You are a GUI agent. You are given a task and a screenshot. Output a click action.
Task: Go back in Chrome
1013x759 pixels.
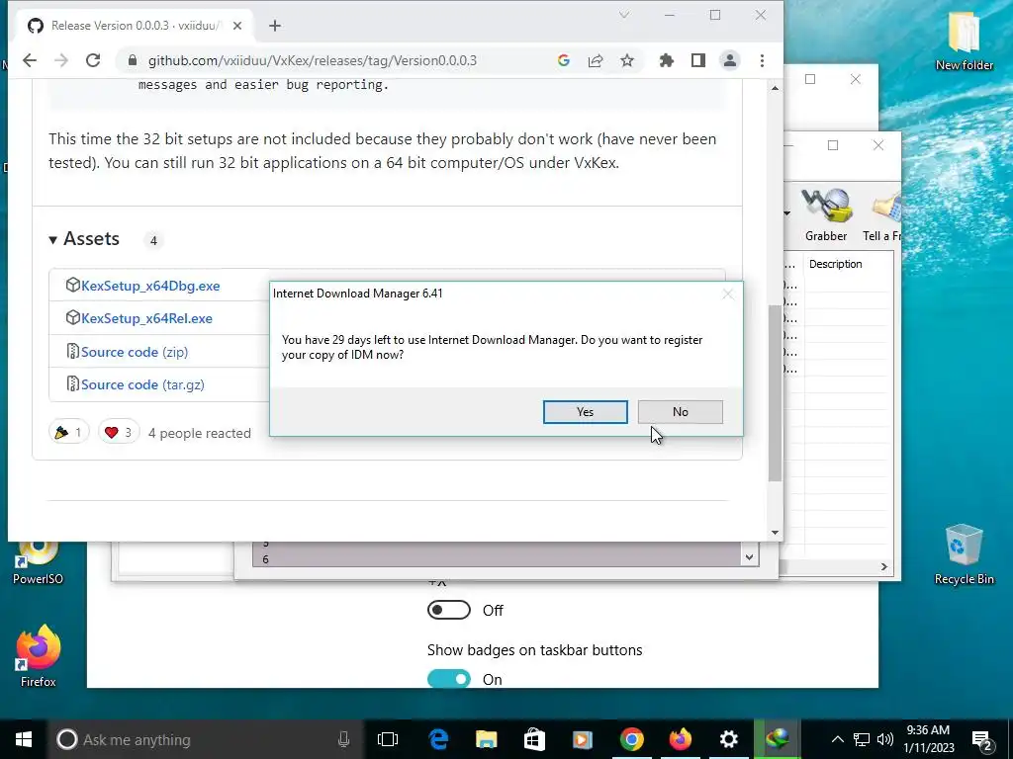click(30, 60)
